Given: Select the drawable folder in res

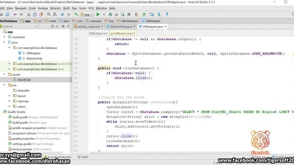Looking at the screenshot, I should [23, 90].
